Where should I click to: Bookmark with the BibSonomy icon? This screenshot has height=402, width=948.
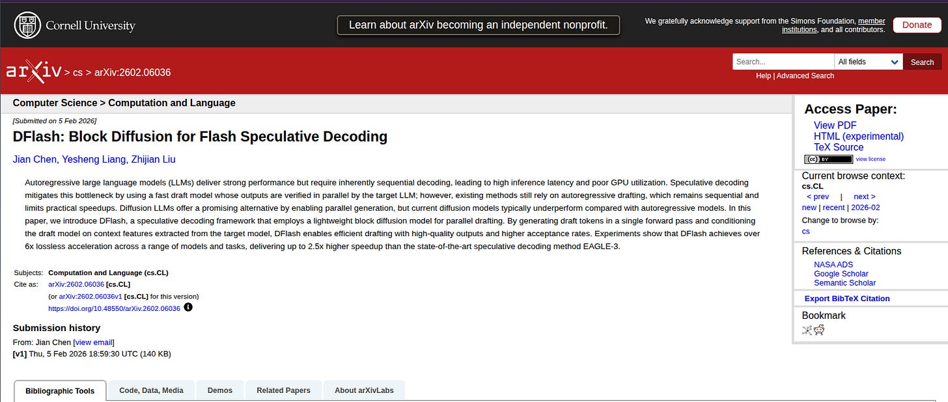[x=807, y=330]
